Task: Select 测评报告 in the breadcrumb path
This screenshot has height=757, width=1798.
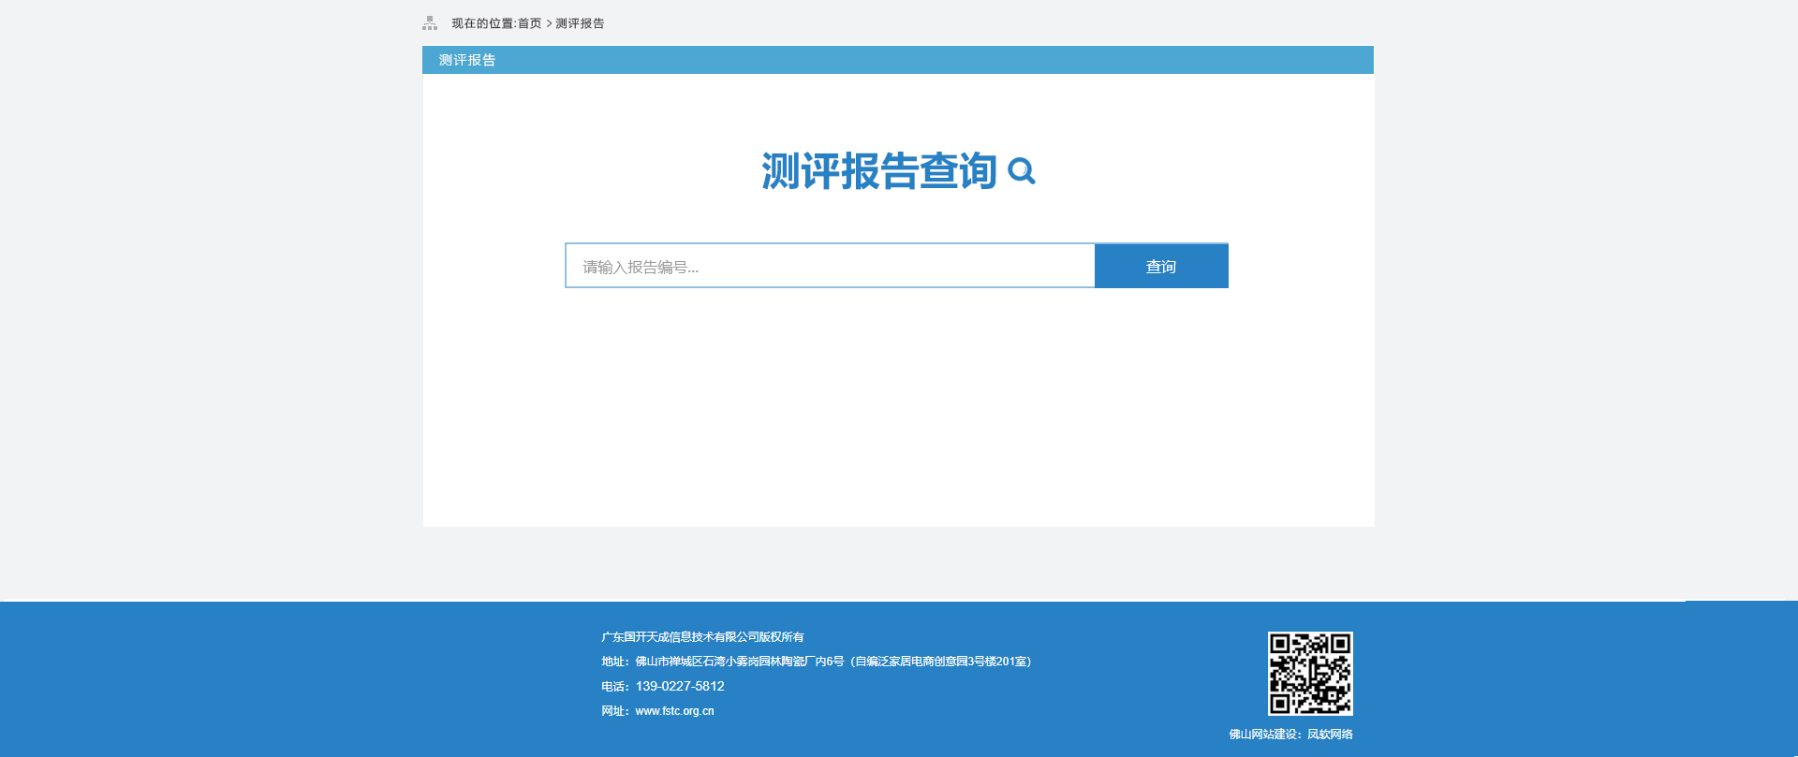Action: pyautogui.click(x=580, y=23)
